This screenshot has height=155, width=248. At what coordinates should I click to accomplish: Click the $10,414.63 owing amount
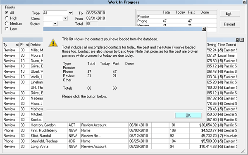[x=208, y=146]
